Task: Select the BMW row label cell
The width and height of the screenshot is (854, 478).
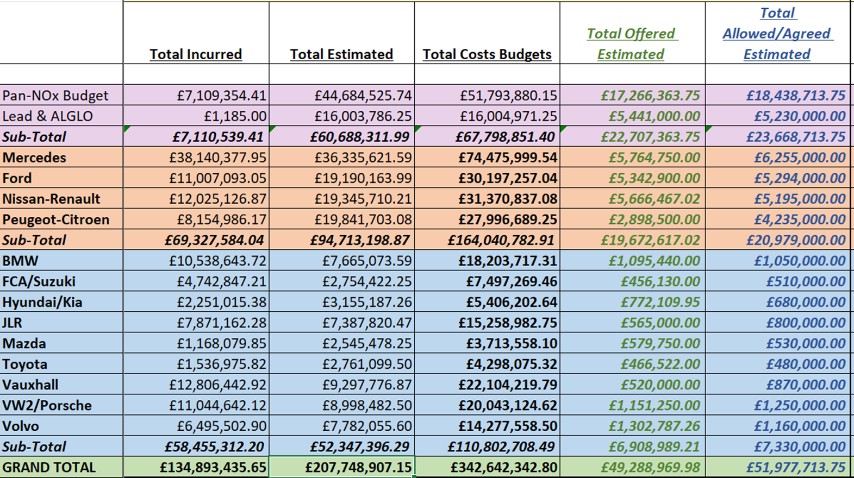Action: [x=61, y=261]
